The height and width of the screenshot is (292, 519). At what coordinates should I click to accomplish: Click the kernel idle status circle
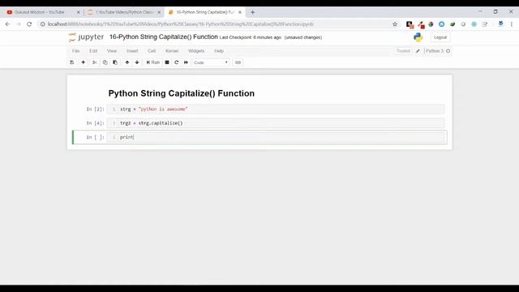(x=448, y=51)
